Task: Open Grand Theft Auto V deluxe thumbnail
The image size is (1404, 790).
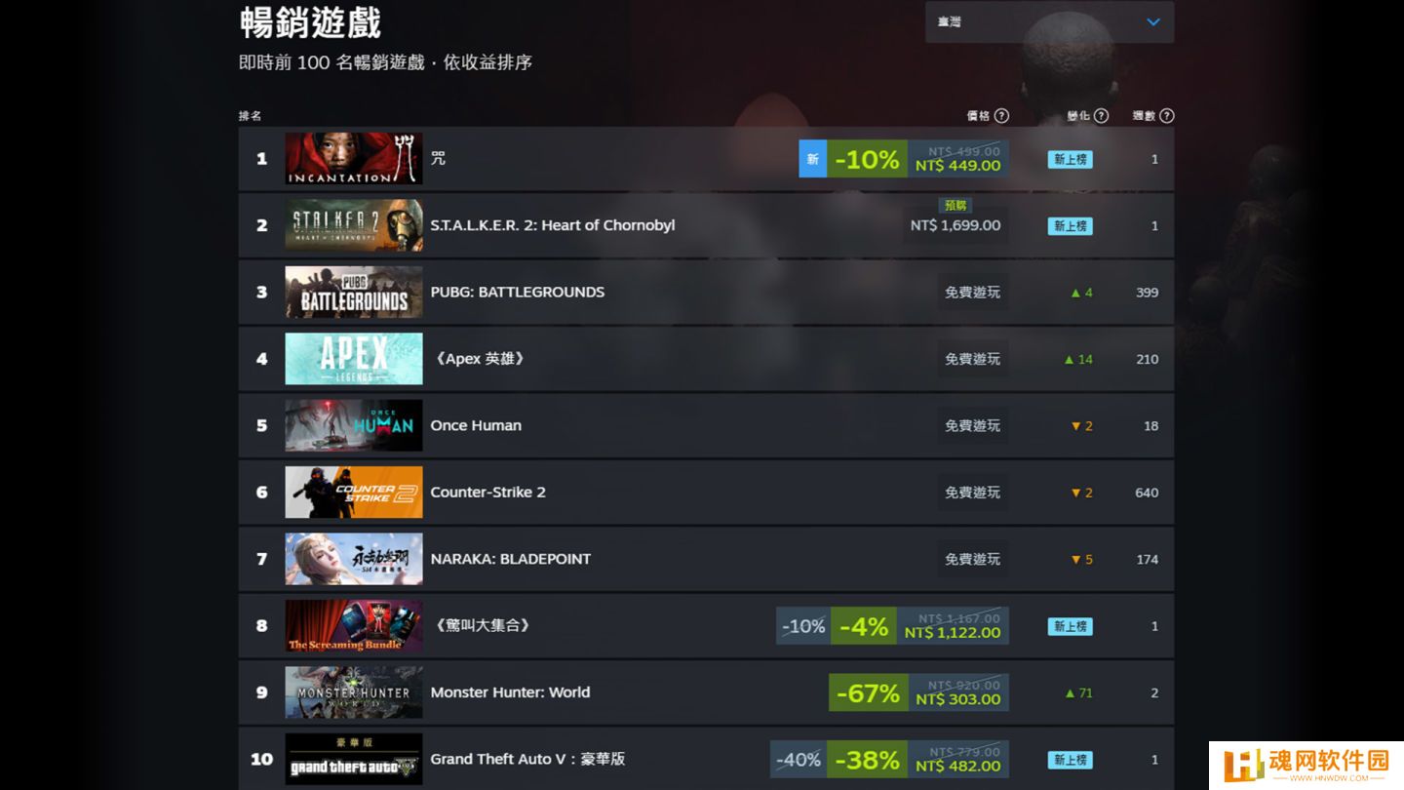Action: 354,759
